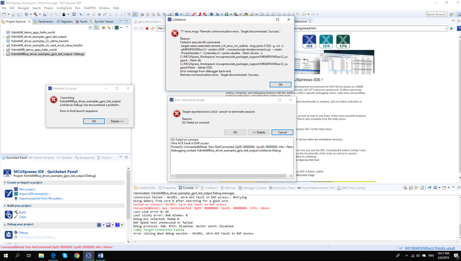Click the Skip All Breakpoints toolbar icon
The width and height of the screenshot is (461, 261).
click(81, 14)
